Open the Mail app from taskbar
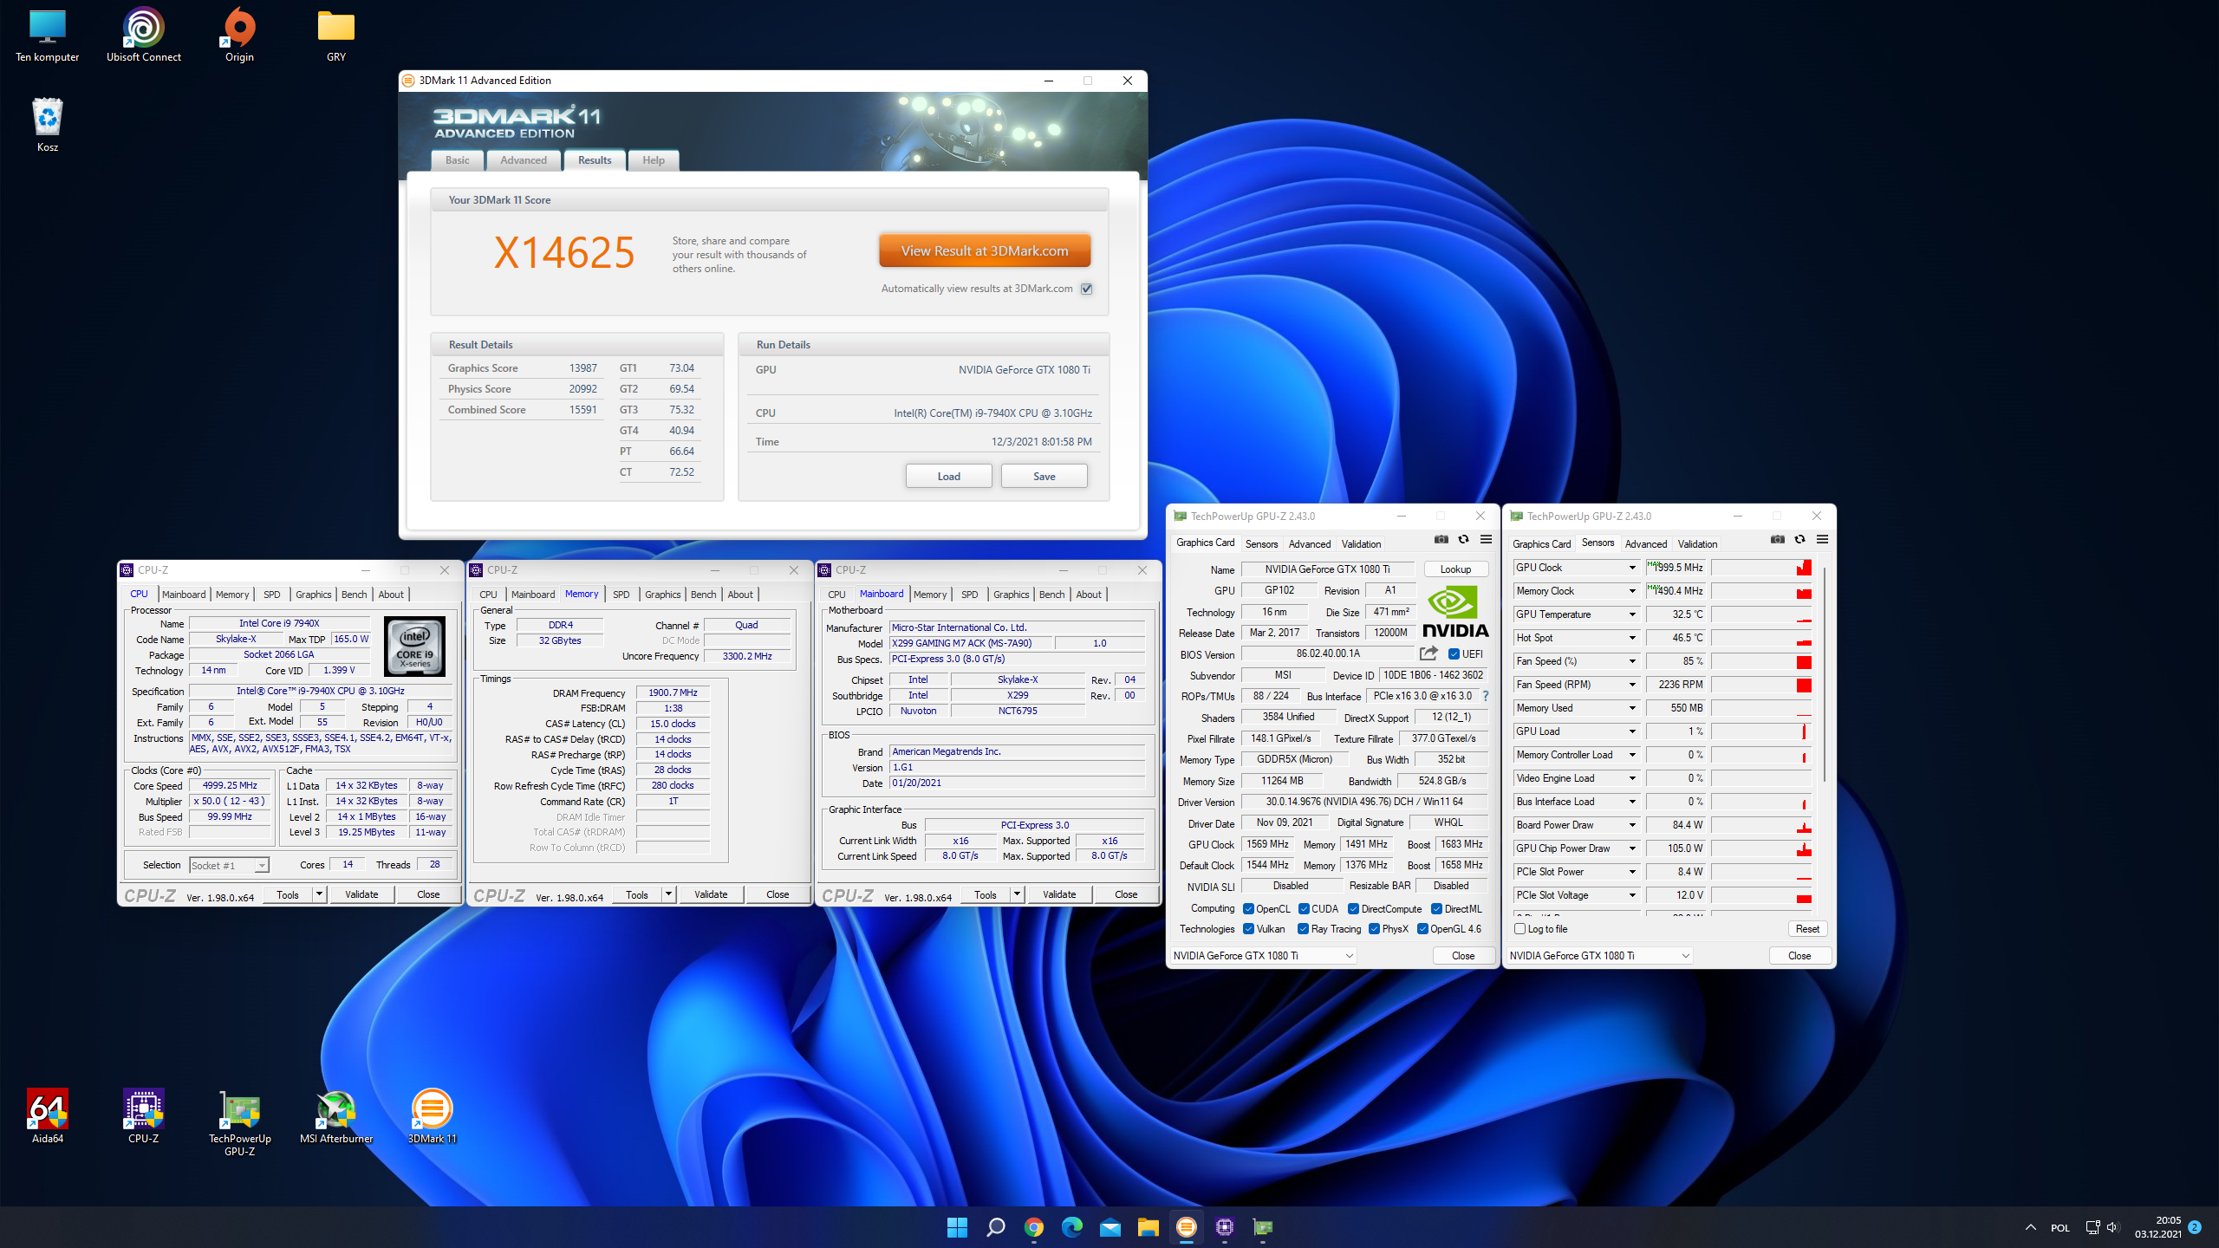The height and width of the screenshot is (1248, 2219). 1109,1227
